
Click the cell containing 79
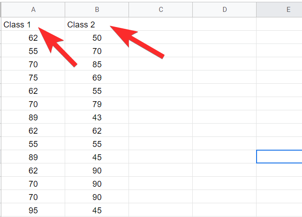pyautogui.click(x=97, y=104)
